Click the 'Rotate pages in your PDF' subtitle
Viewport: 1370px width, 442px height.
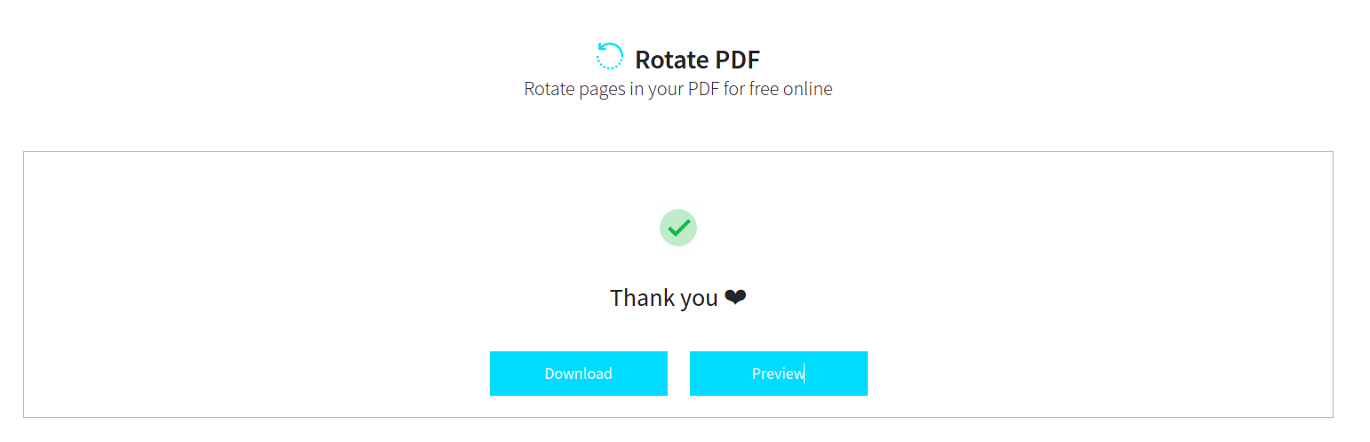[x=677, y=89]
